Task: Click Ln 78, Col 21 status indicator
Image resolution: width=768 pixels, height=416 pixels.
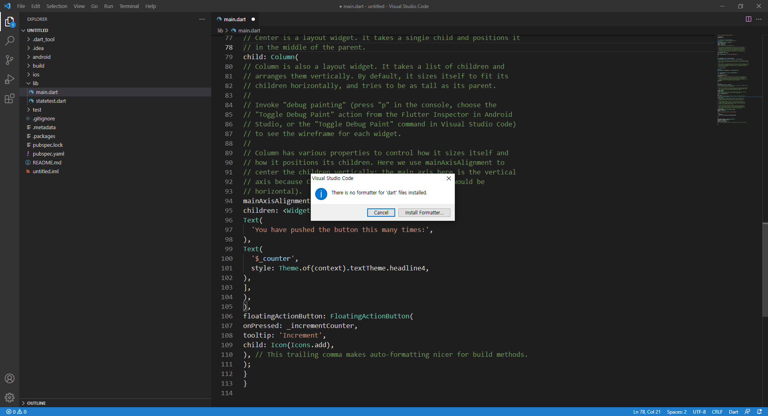Action: [647, 412]
